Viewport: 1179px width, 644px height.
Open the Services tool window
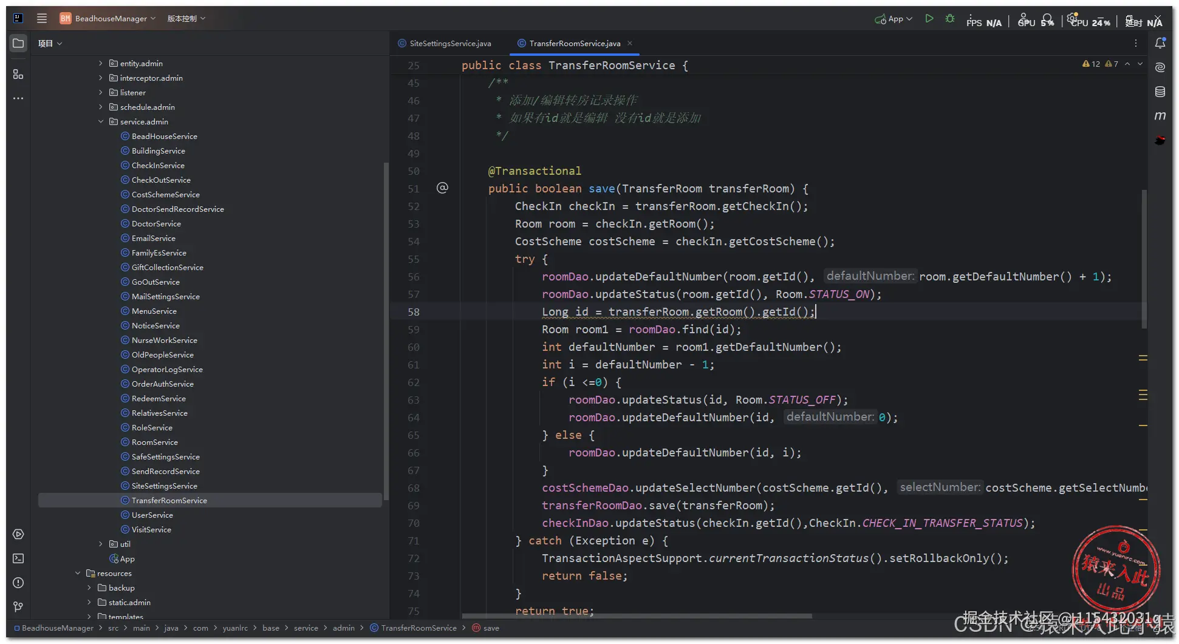(x=18, y=534)
